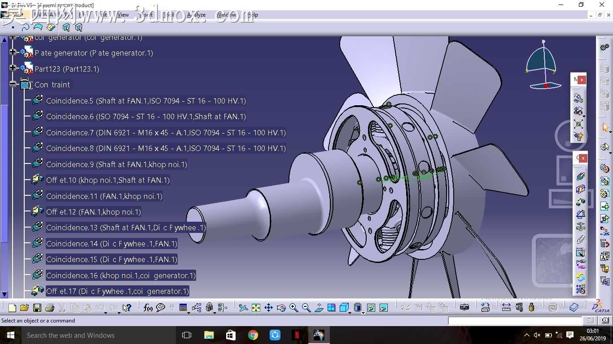Click the compass in the 3D view
The width and height of the screenshot is (613, 344).
tap(543, 64)
